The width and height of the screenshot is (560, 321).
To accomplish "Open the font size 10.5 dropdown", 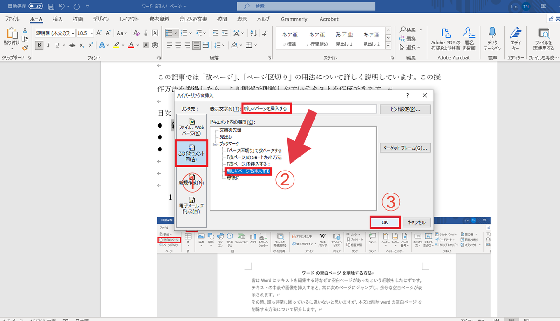I will 92,33.
